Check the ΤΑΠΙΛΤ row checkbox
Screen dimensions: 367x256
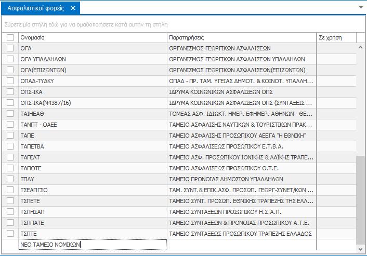[x=10, y=157]
